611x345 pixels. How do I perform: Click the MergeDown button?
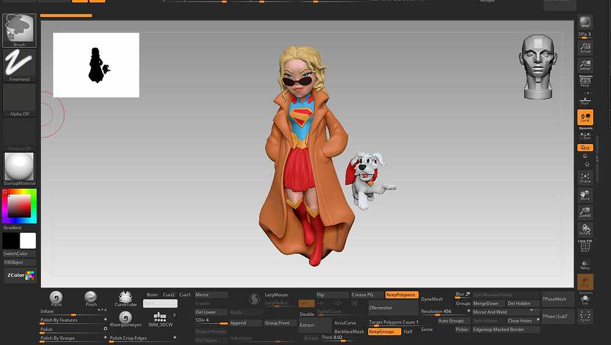pos(489,303)
